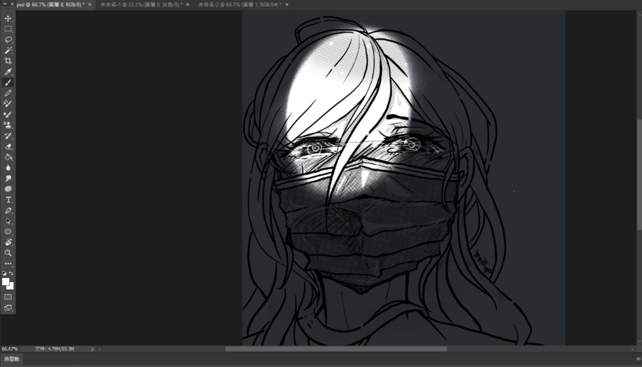Click the 文件: 4.79M/55.3M status text
Image resolution: width=642 pixels, height=367 pixels.
click(x=55, y=349)
